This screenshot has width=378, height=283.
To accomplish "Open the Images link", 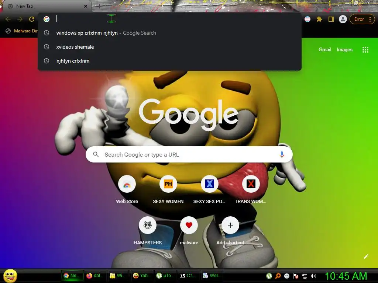I will (x=344, y=50).
